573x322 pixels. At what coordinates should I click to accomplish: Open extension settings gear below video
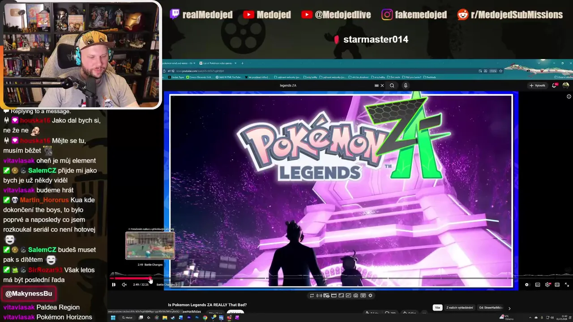(x=370, y=296)
